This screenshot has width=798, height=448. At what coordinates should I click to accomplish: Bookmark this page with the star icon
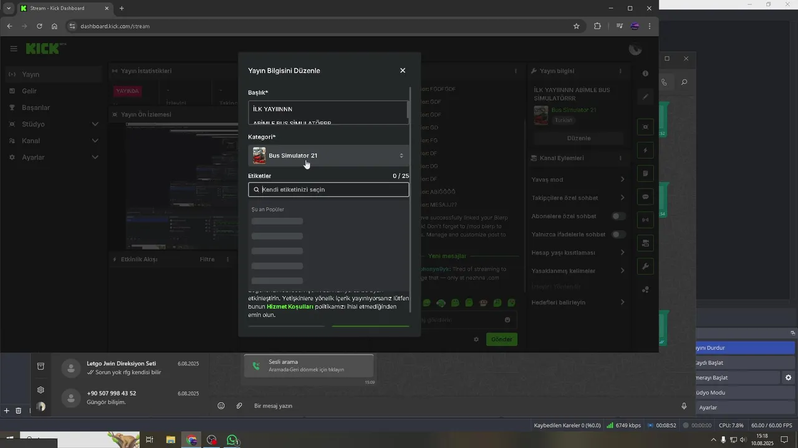(577, 26)
